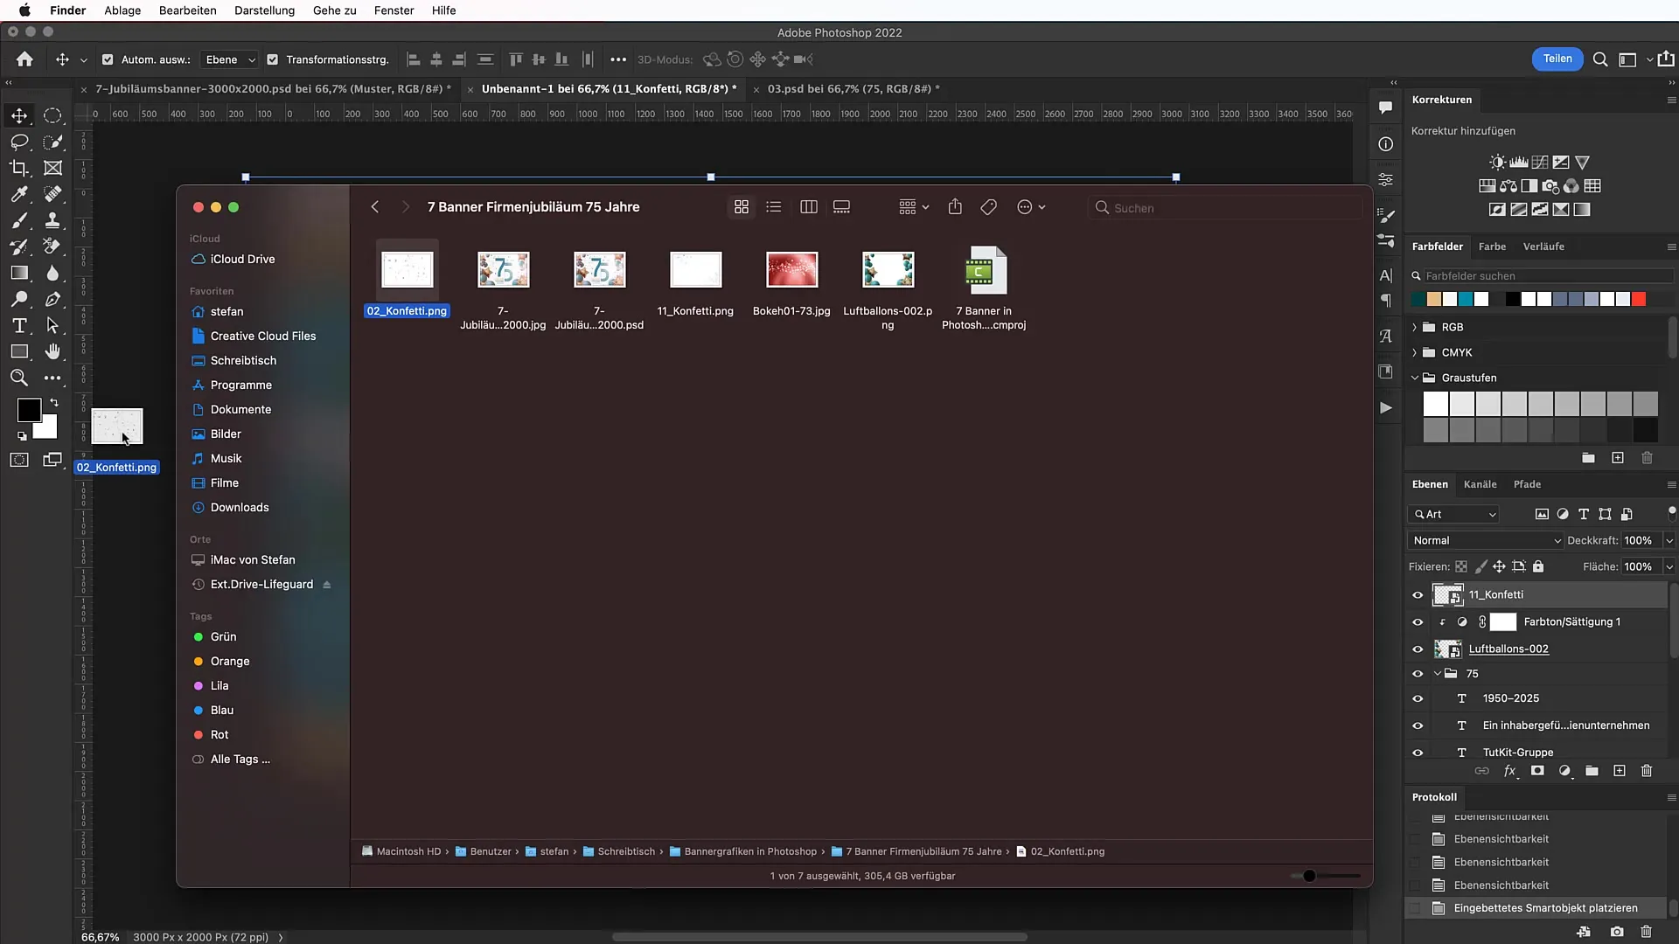Select the Brush tool
This screenshot has height=944, width=1679.
click(x=18, y=219)
